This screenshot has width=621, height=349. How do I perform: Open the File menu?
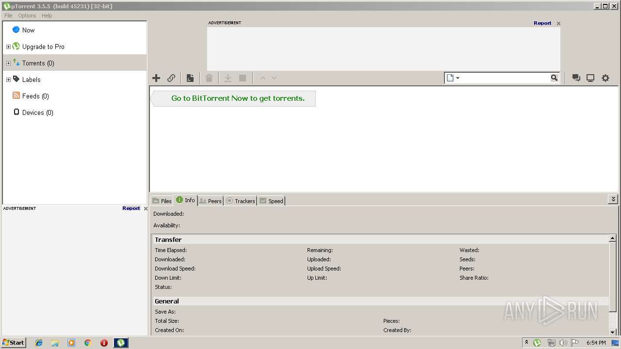click(x=8, y=16)
